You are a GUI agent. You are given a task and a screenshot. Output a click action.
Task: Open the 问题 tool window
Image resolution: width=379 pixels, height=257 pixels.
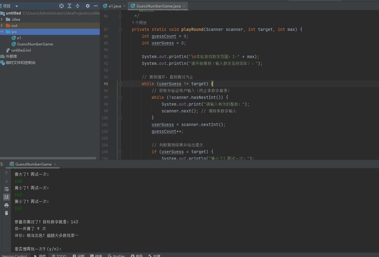click(78, 256)
